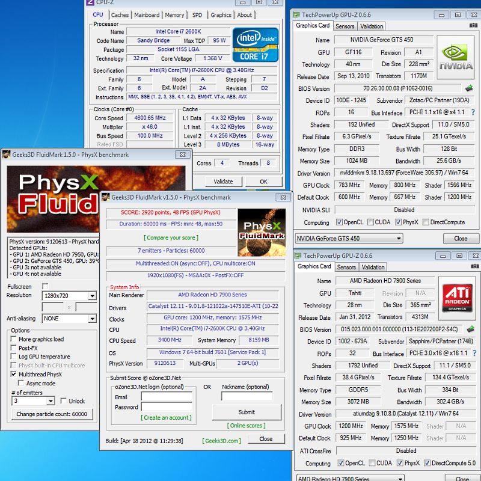Viewport: 481px width, 481px height.
Task: Click bus interface help icon beside PCI-E 3.0
Action: click(474, 353)
